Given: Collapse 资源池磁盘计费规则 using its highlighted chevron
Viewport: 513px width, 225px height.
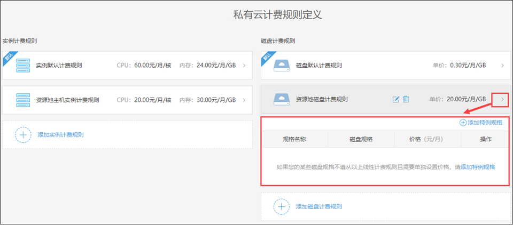Looking at the screenshot, I should tap(502, 99).
